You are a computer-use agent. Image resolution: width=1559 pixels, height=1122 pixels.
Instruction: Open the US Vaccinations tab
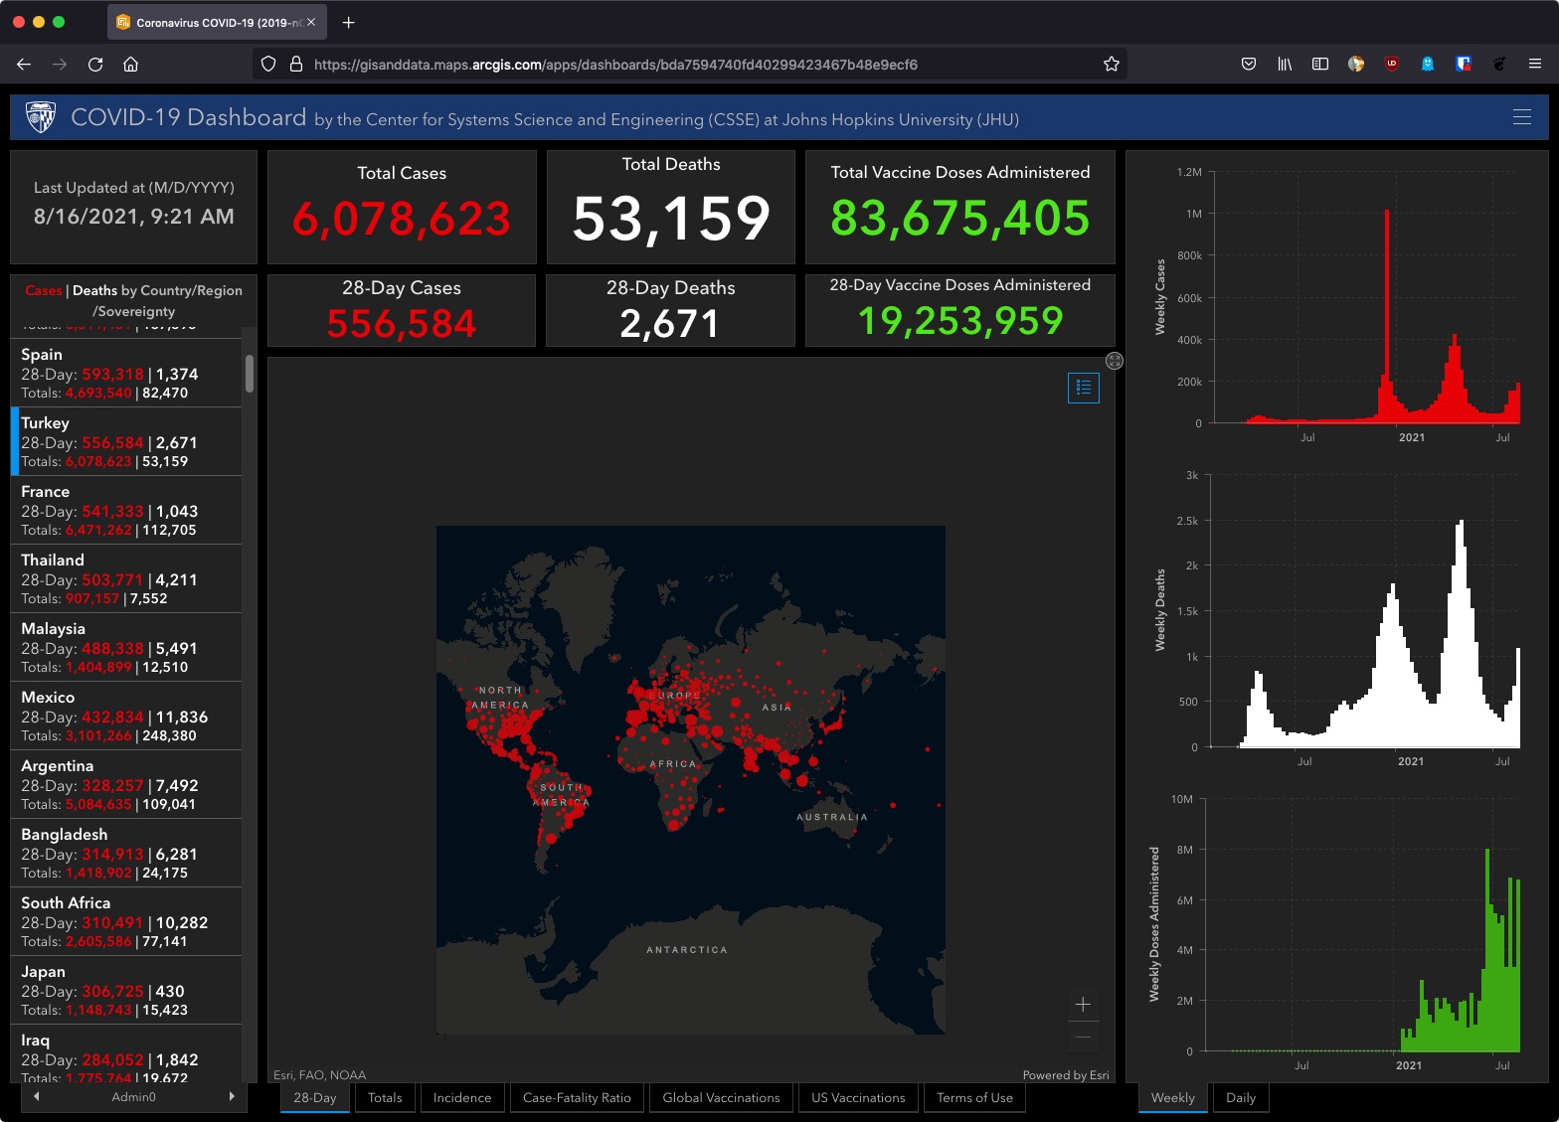click(x=858, y=1098)
